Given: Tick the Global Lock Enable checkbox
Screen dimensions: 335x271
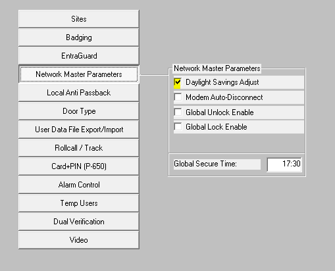Looking at the screenshot, I should pos(178,126).
